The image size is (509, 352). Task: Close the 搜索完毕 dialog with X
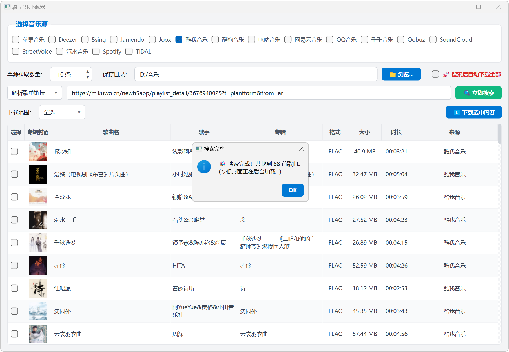coord(301,149)
